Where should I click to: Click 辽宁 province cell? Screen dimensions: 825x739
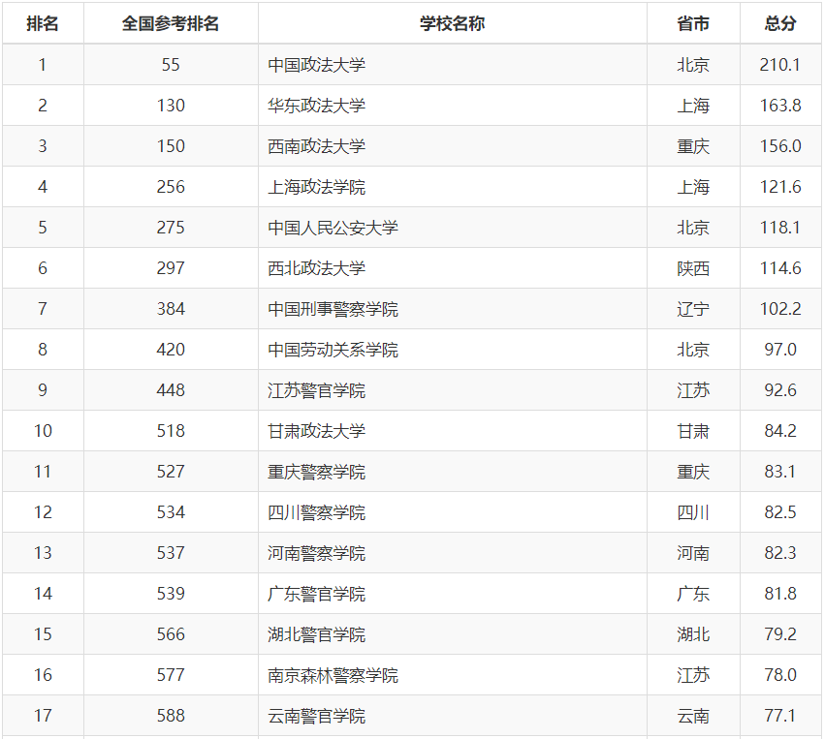click(693, 309)
